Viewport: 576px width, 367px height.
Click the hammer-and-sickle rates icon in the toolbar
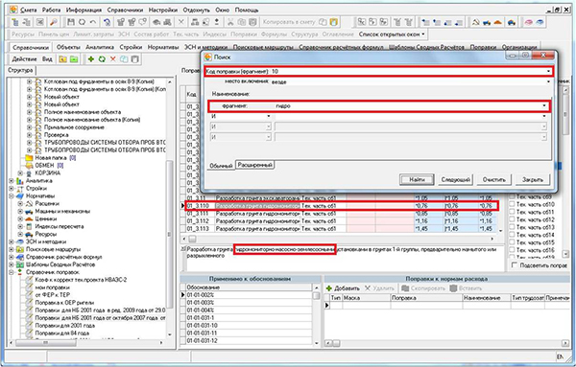476,22
